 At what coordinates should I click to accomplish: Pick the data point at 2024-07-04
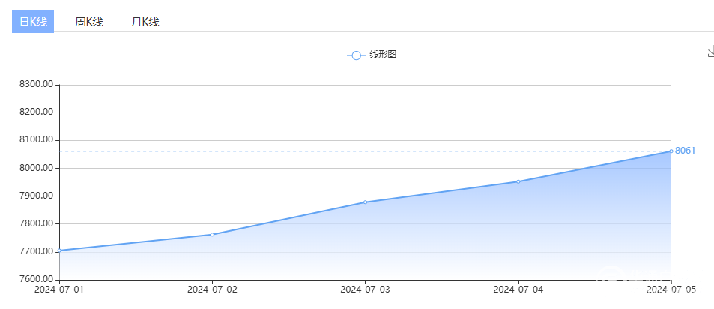pos(518,181)
